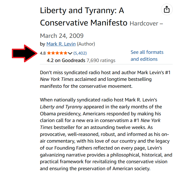The height and width of the screenshot is (173, 175).
Task: Click the italic Liberty and Tyranny in description
Action: [61, 107]
